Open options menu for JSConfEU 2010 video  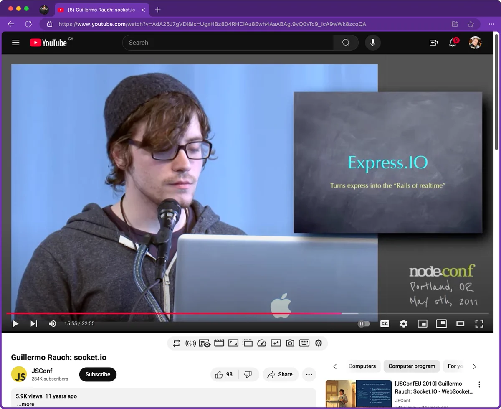click(479, 384)
